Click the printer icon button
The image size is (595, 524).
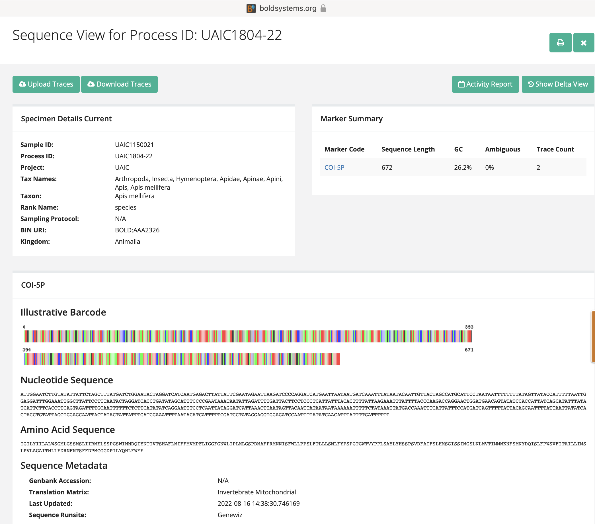560,43
